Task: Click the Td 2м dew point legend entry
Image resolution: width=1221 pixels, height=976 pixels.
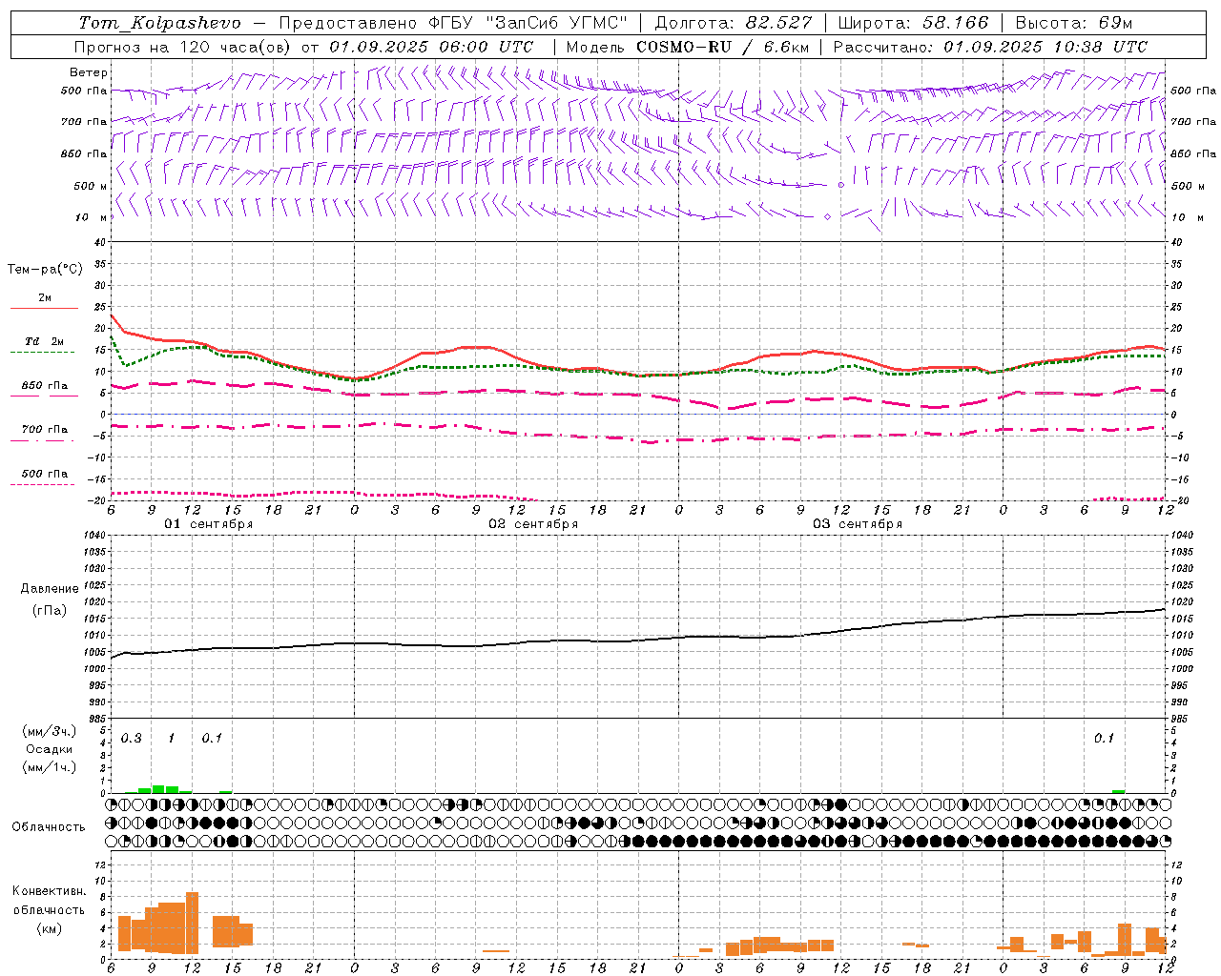Action: point(44,345)
